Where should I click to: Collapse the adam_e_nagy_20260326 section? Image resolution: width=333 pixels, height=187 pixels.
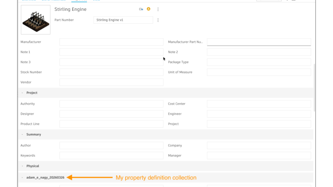pos(22,177)
